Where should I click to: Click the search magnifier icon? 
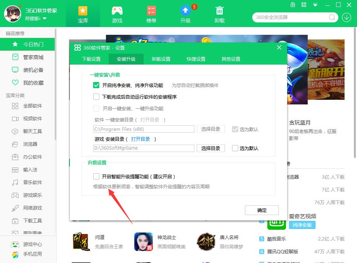point(332,17)
